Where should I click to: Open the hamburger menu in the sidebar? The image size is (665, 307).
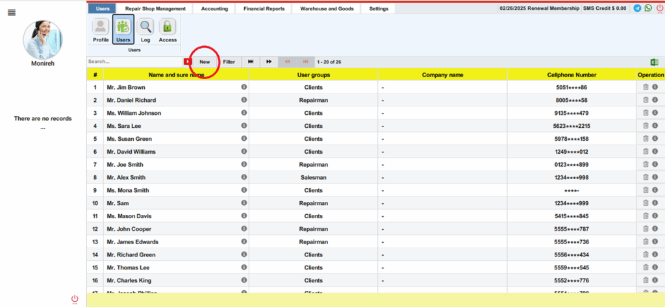point(12,13)
